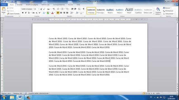This screenshot has height=100, width=179.
Task: Switch to the Revisar tab
Action: coord(70,5)
